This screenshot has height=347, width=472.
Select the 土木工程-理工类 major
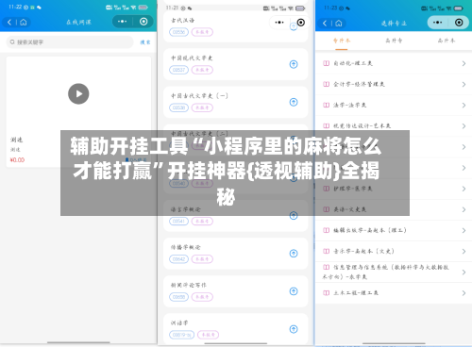394,293
